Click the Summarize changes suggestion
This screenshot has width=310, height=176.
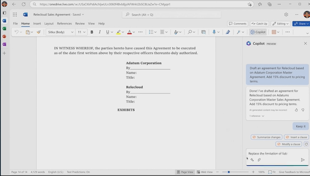(266, 137)
